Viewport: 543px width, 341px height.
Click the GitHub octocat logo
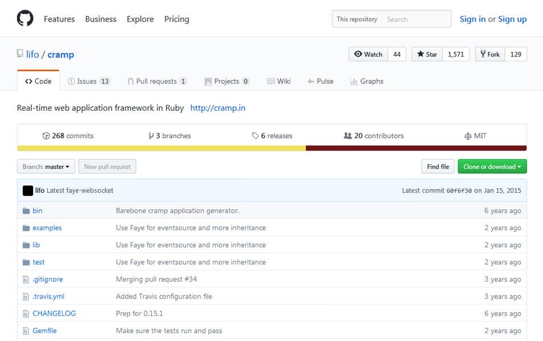point(25,18)
